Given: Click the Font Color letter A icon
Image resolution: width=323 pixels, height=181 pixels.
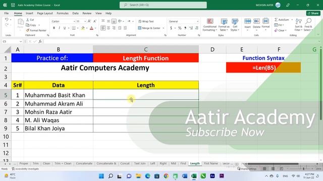Looking at the screenshot, I should pos(91,28).
